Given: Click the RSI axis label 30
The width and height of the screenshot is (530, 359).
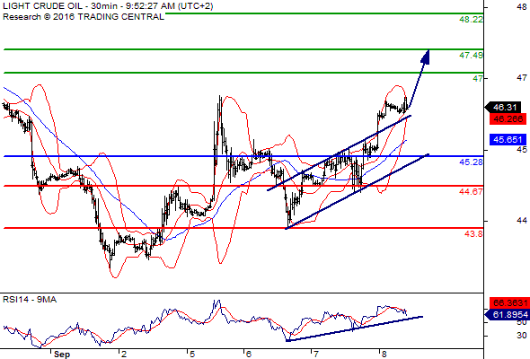Looking at the screenshot, I should 522,336.
